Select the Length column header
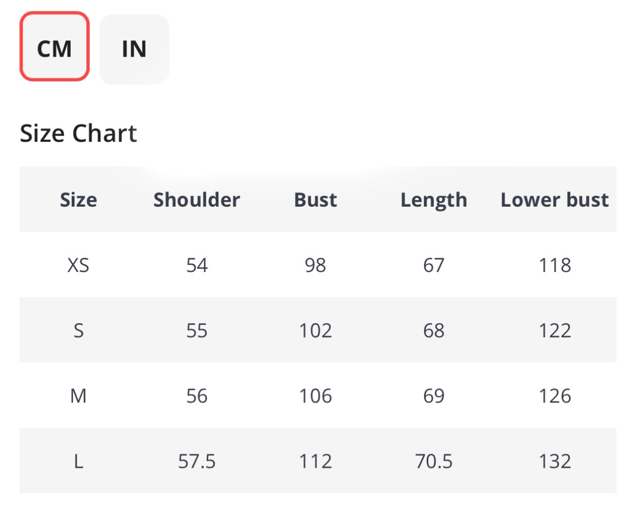 pyautogui.click(x=434, y=200)
